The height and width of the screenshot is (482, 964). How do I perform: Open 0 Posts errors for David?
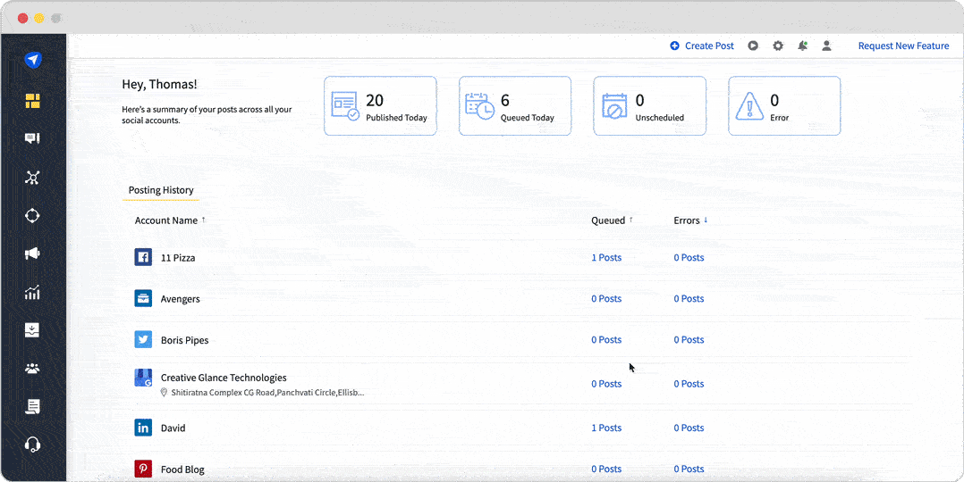point(689,428)
